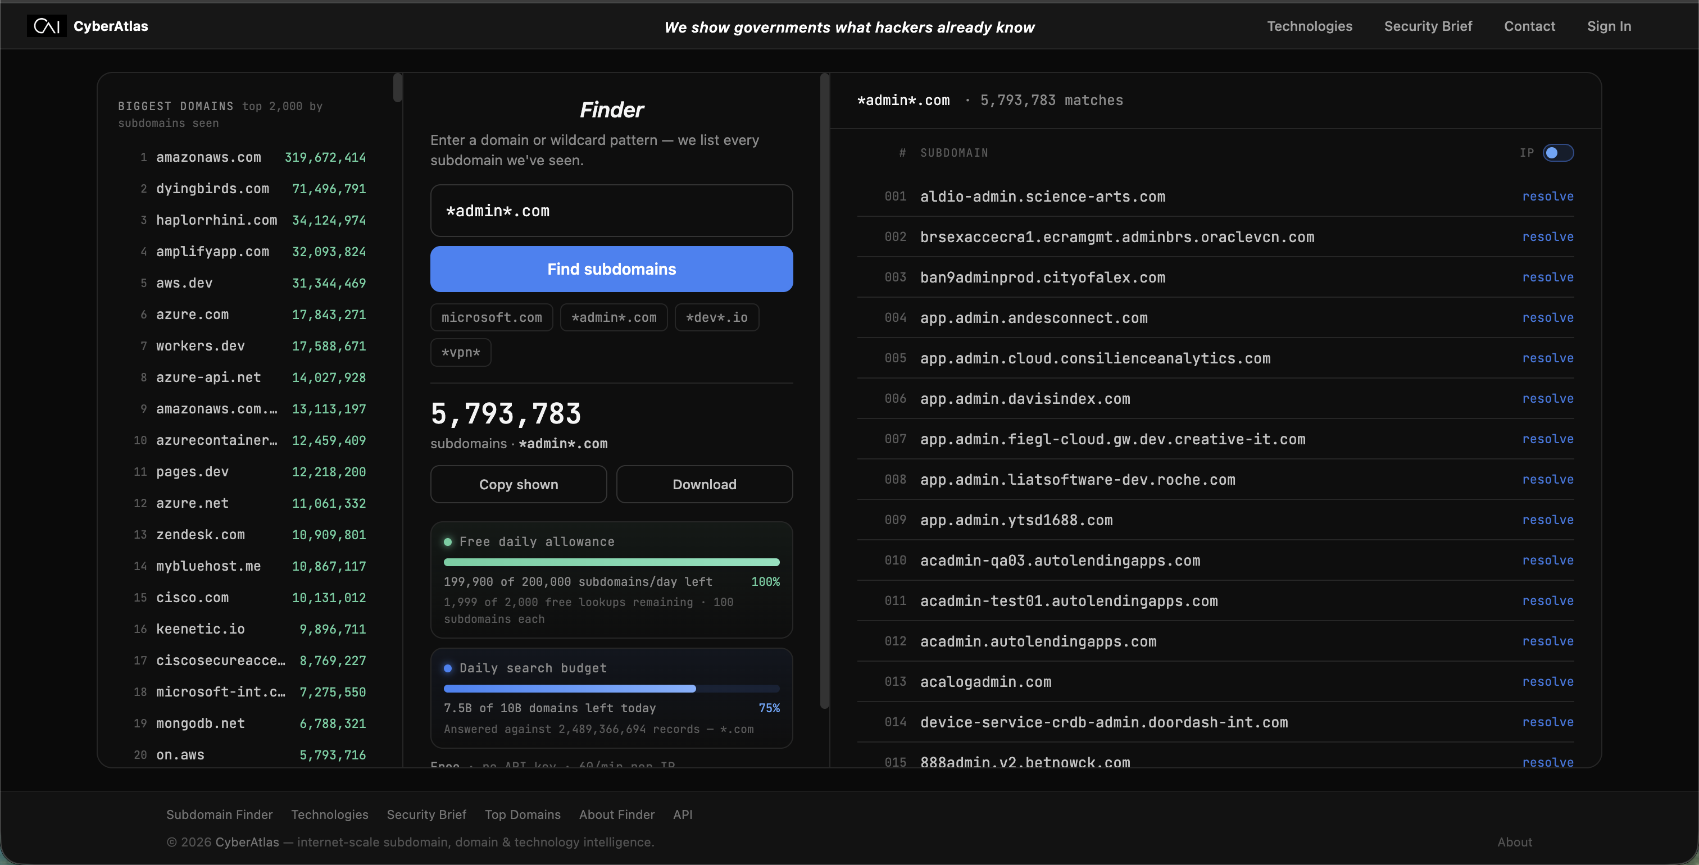1699x865 pixels.
Task: Toggle the IP display switch
Action: [x=1558, y=153]
